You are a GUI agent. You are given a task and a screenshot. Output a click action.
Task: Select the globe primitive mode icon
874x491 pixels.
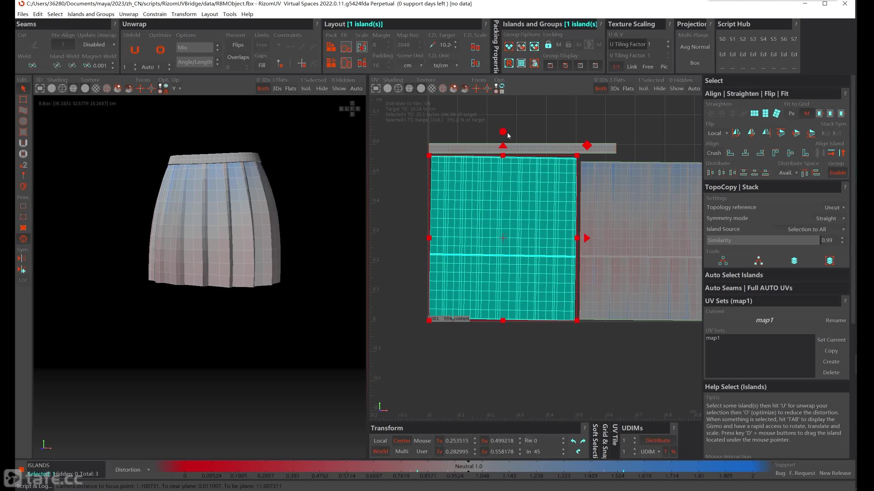(x=23, y=239)
